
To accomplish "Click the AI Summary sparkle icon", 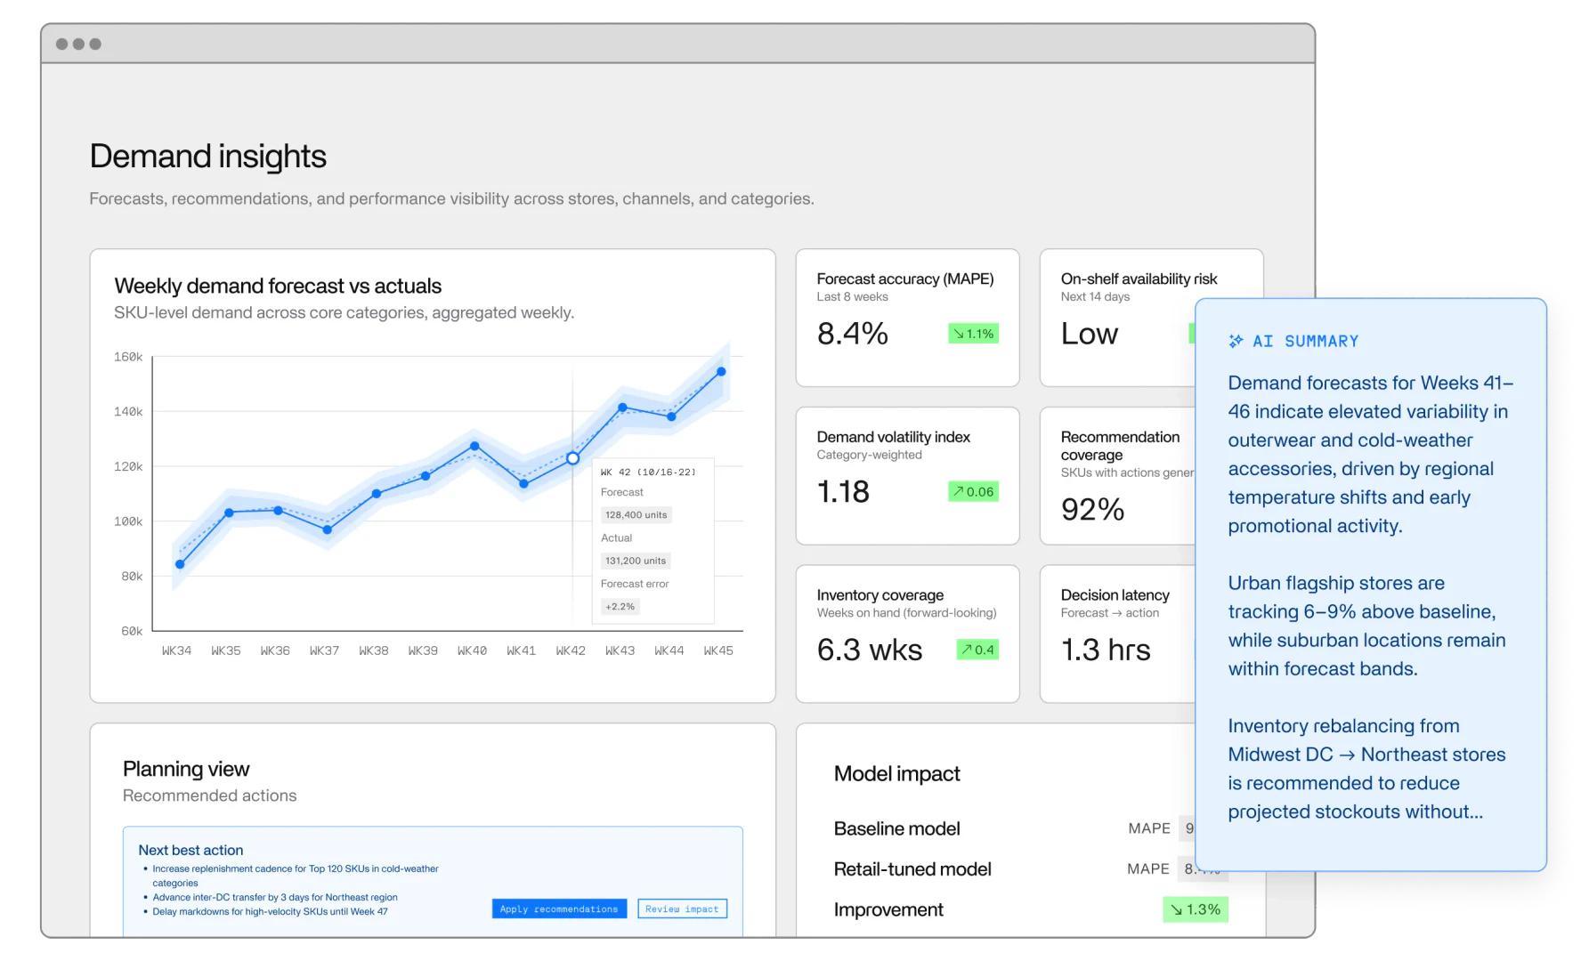I will pos(1236,340).
